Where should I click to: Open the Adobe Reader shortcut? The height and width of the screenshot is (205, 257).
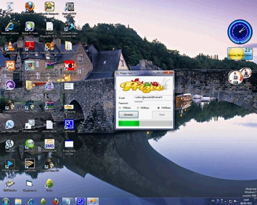[x=30, y=48]
